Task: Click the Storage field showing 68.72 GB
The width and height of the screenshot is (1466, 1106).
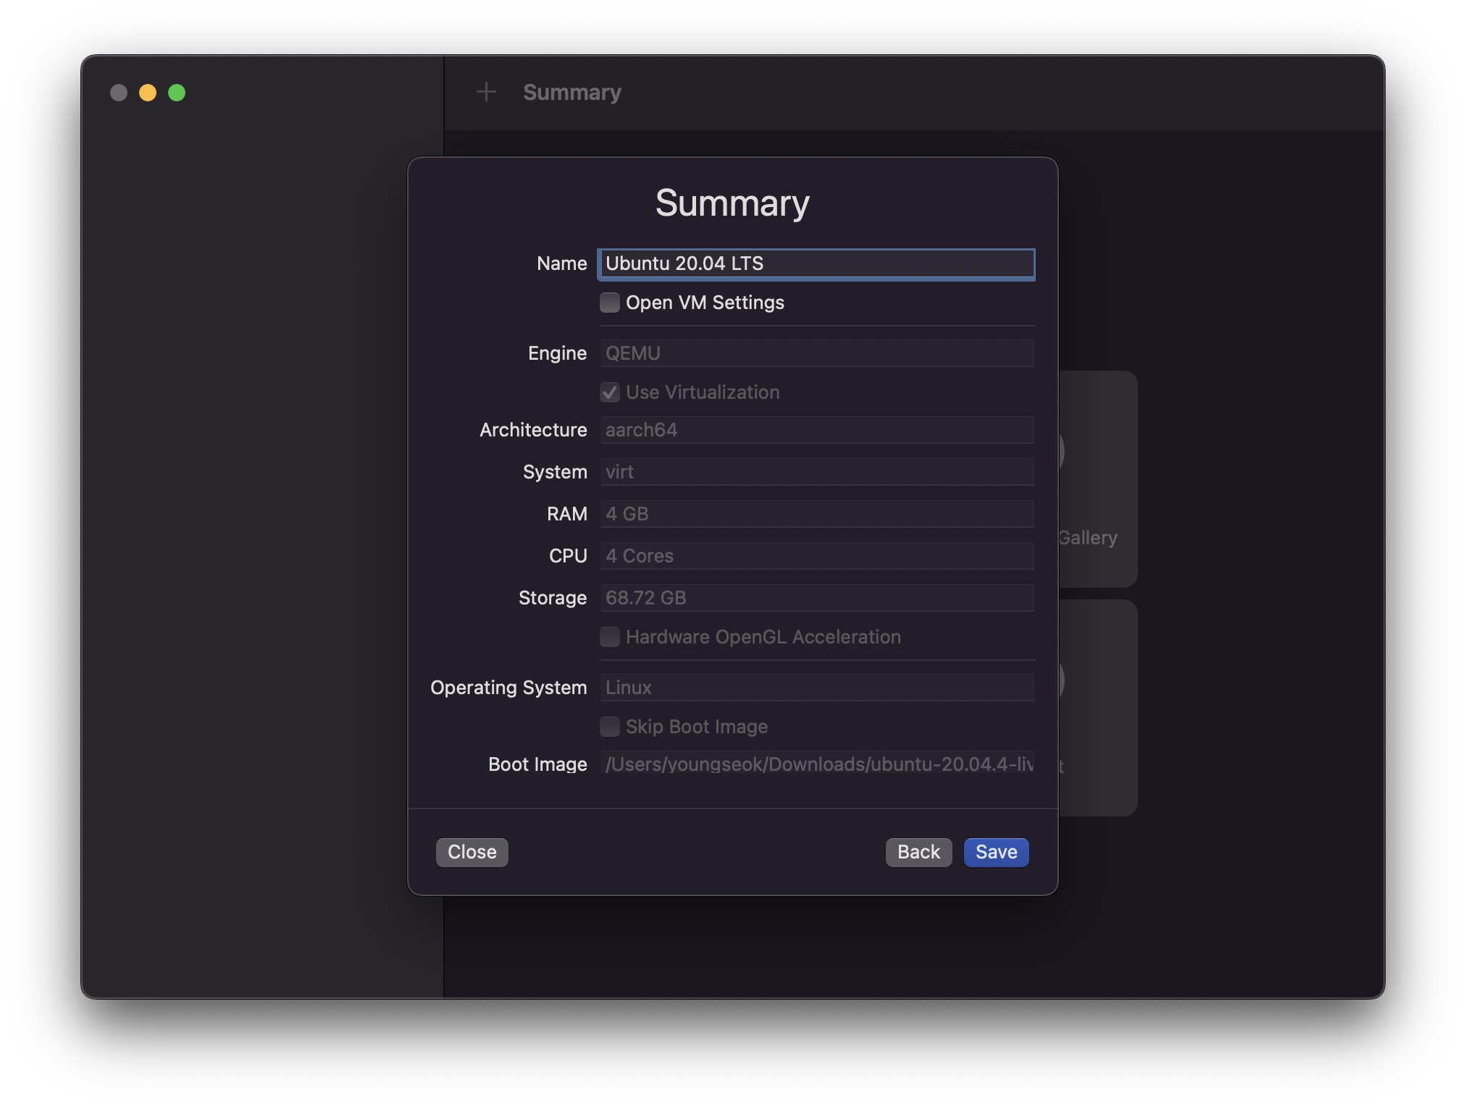Action: (816, 598)
